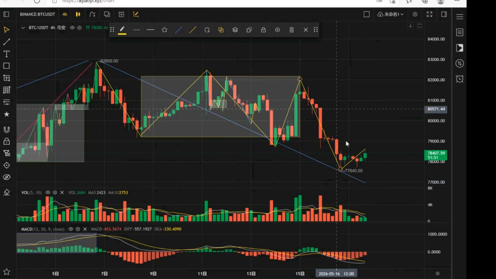The width and height of the screenshot is (496, 279).
Task: Open the line thickness dropdown in floating toolbar
Action: [150, 30]
